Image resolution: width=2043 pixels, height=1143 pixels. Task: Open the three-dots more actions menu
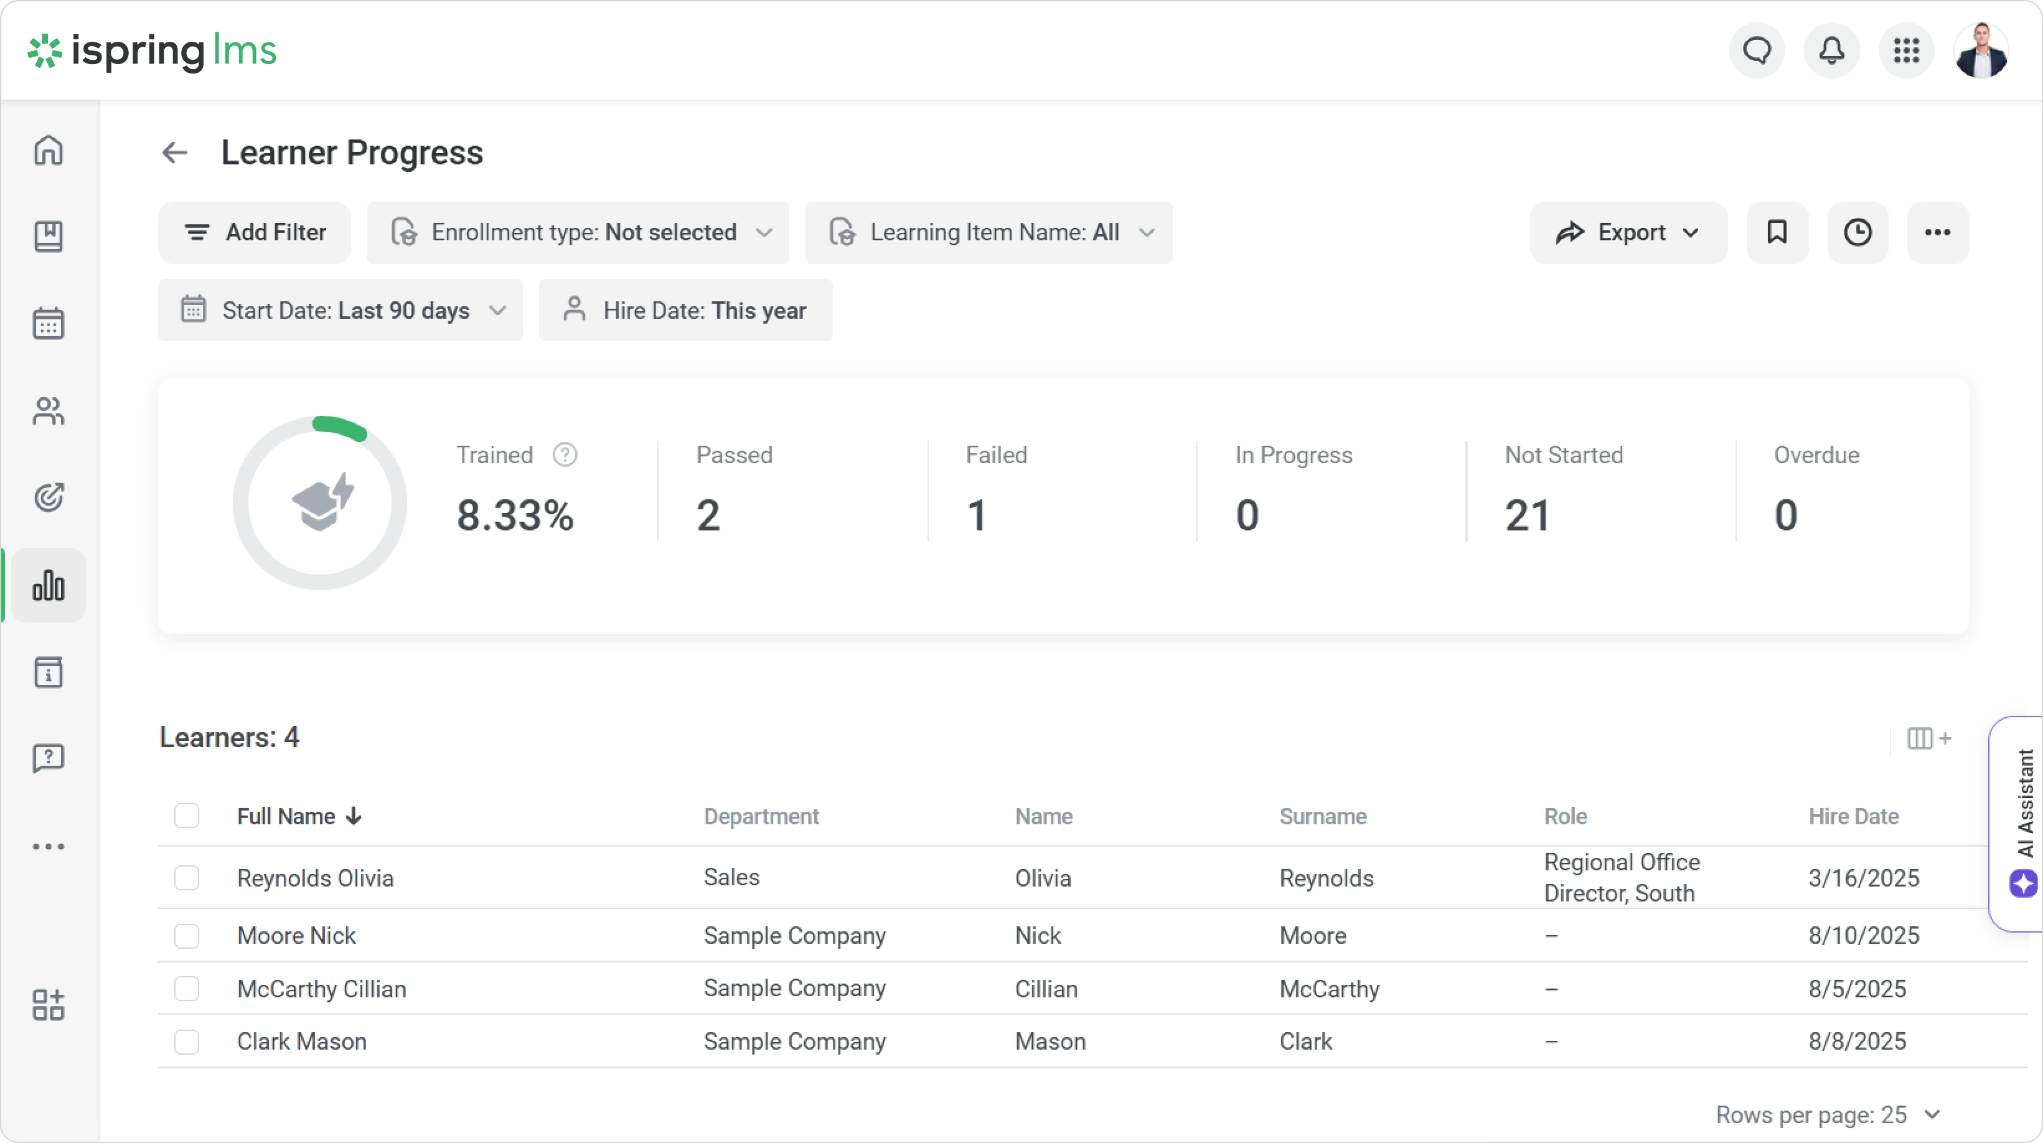[1937, 232]
